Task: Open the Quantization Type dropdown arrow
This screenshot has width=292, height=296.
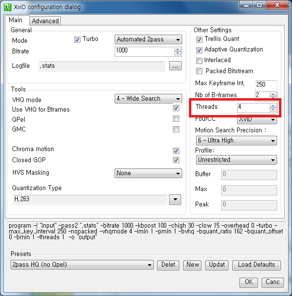Action: point(175,200)
